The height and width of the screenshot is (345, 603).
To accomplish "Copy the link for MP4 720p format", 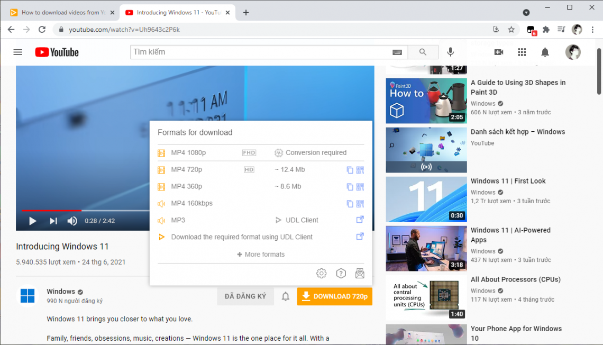I will [x=350, y=170].
